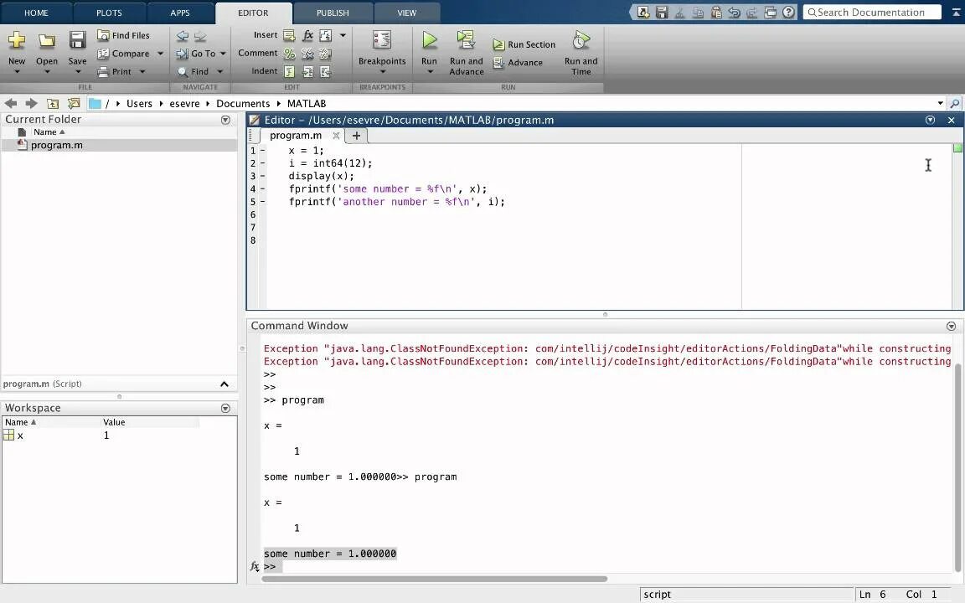
Task: Click the insert function fx icon
Action: tap(307, 36)
